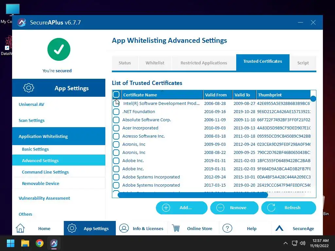This screenshot has width=335, height=251.
Task: Open Info & Licenses label
Action: pos(148,228)
